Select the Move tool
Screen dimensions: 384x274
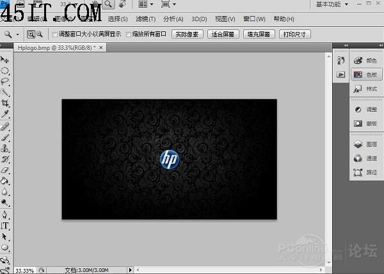tap(4, 59)
